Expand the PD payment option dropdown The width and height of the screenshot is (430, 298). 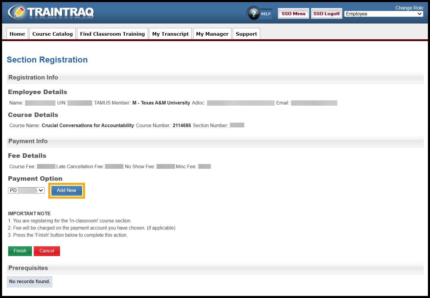click(x=41, y=190)
